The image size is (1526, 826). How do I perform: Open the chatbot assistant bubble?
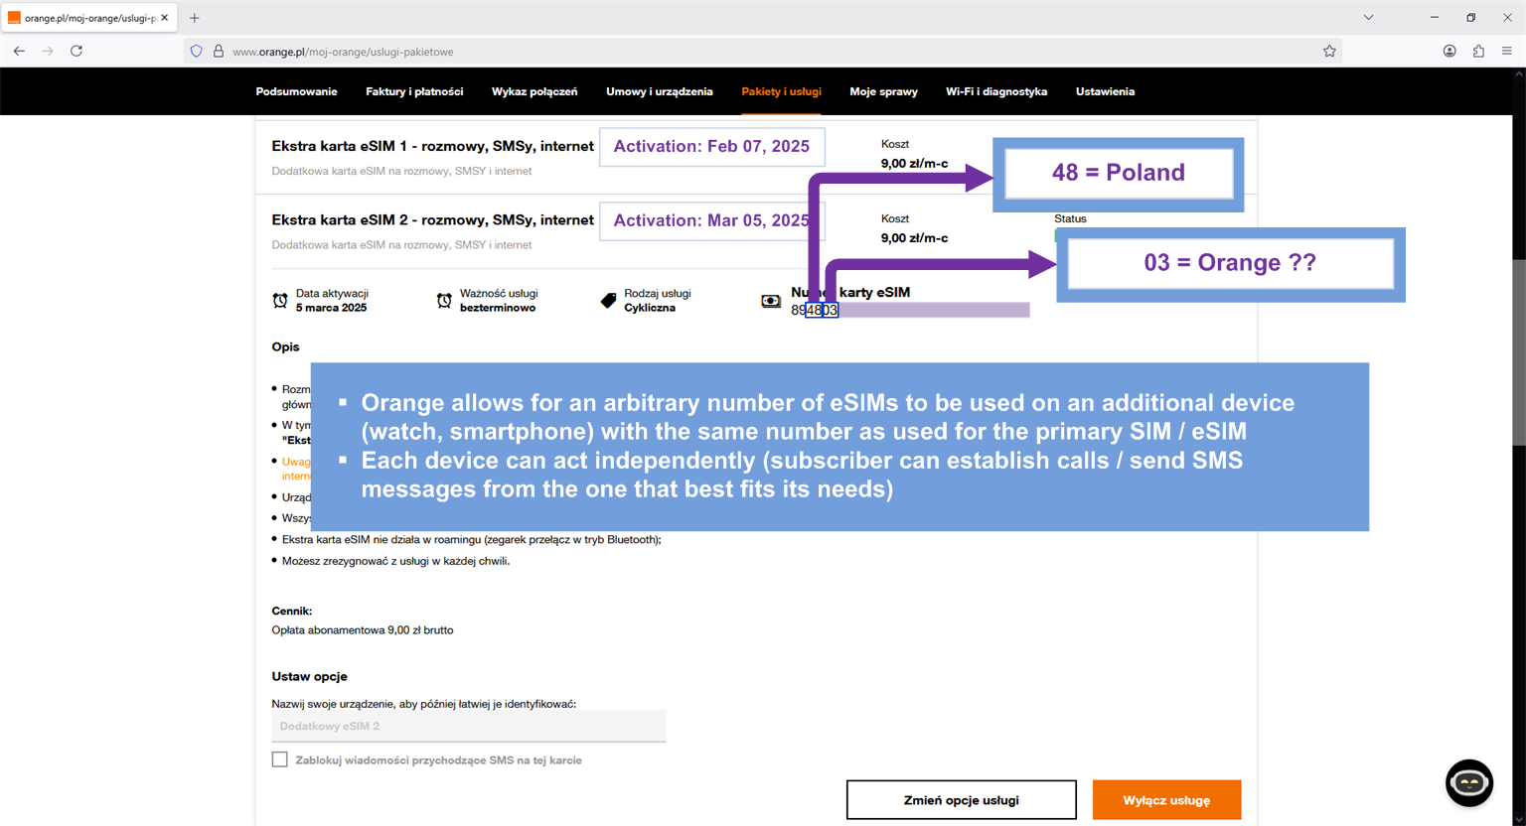(x=1469, y=783)
